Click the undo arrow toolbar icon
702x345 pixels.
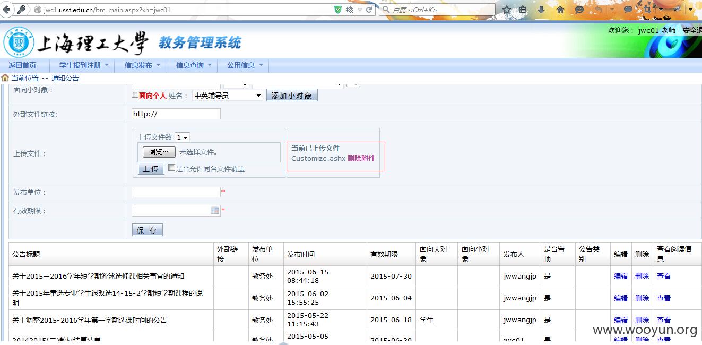(x=599, y=10)
